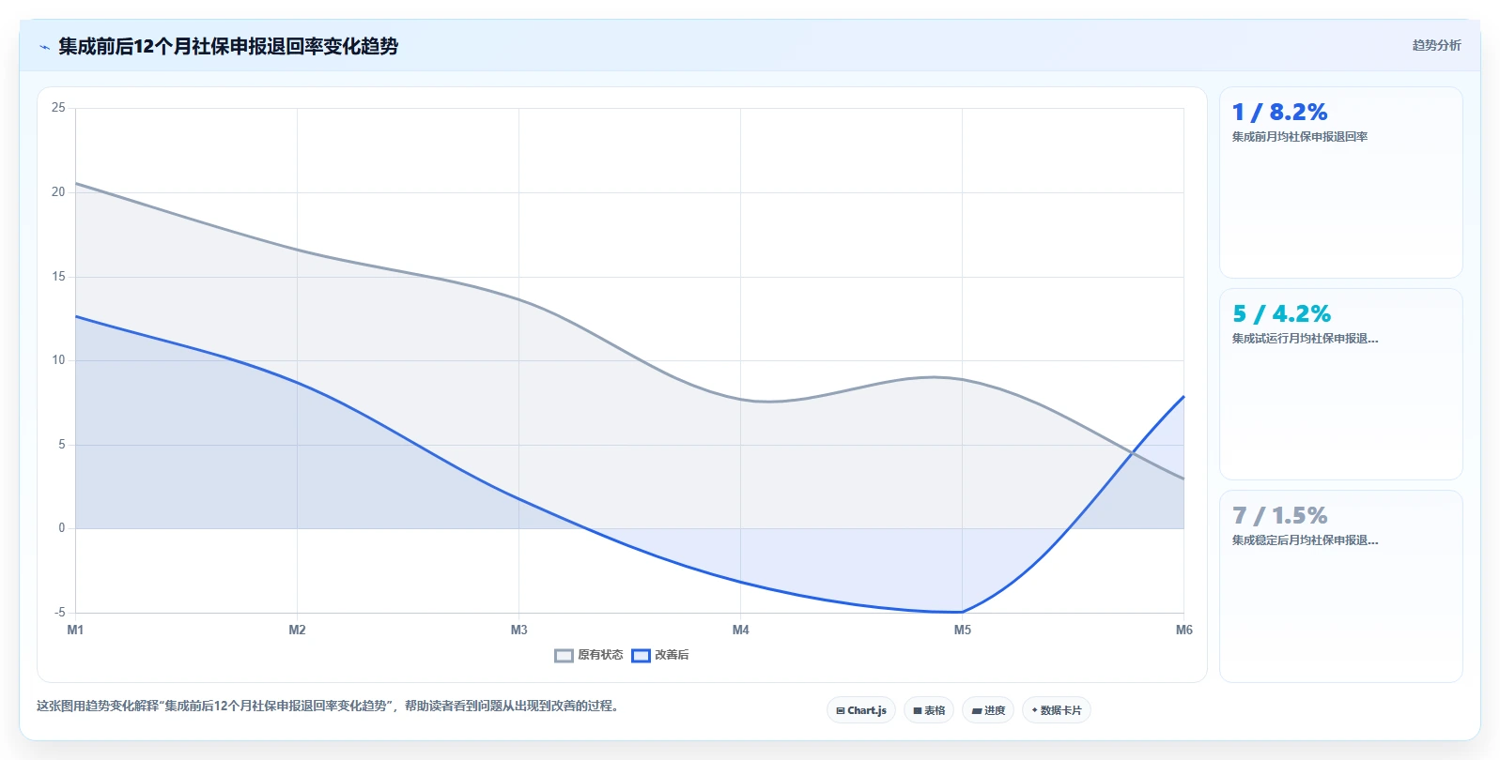Click the blue line's lowest point at M5

tap(962, 612)
